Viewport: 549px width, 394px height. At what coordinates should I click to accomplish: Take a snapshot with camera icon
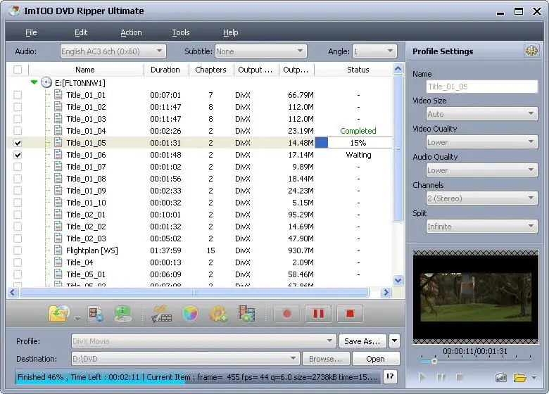pos(500,378)
